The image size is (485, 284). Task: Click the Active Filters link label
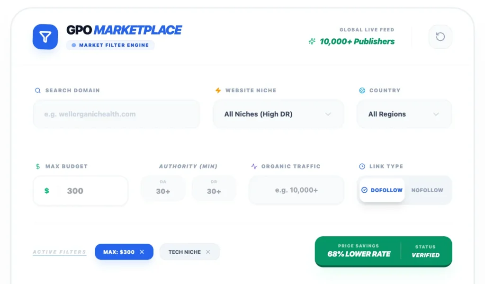[x=59, y=252]
